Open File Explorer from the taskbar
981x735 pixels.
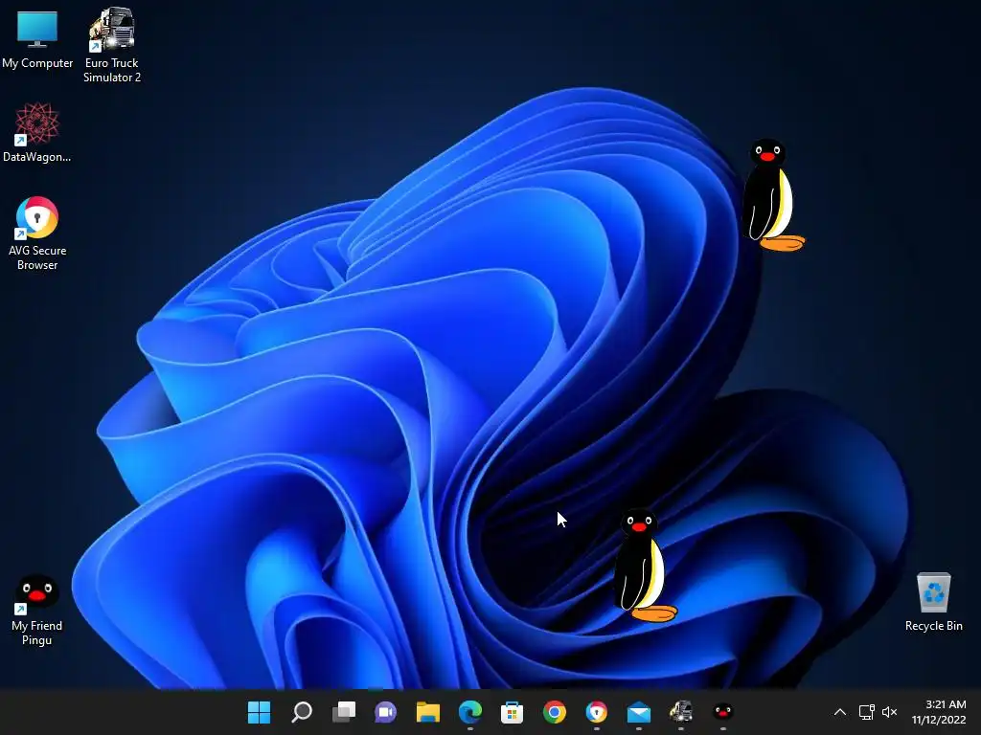point(428,712)
